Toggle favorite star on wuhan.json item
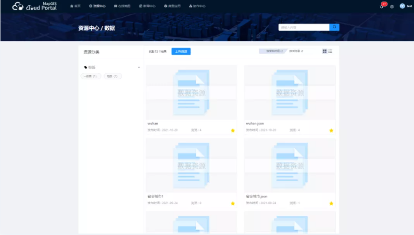Screen dimensions: 414x235 point(331,130)
